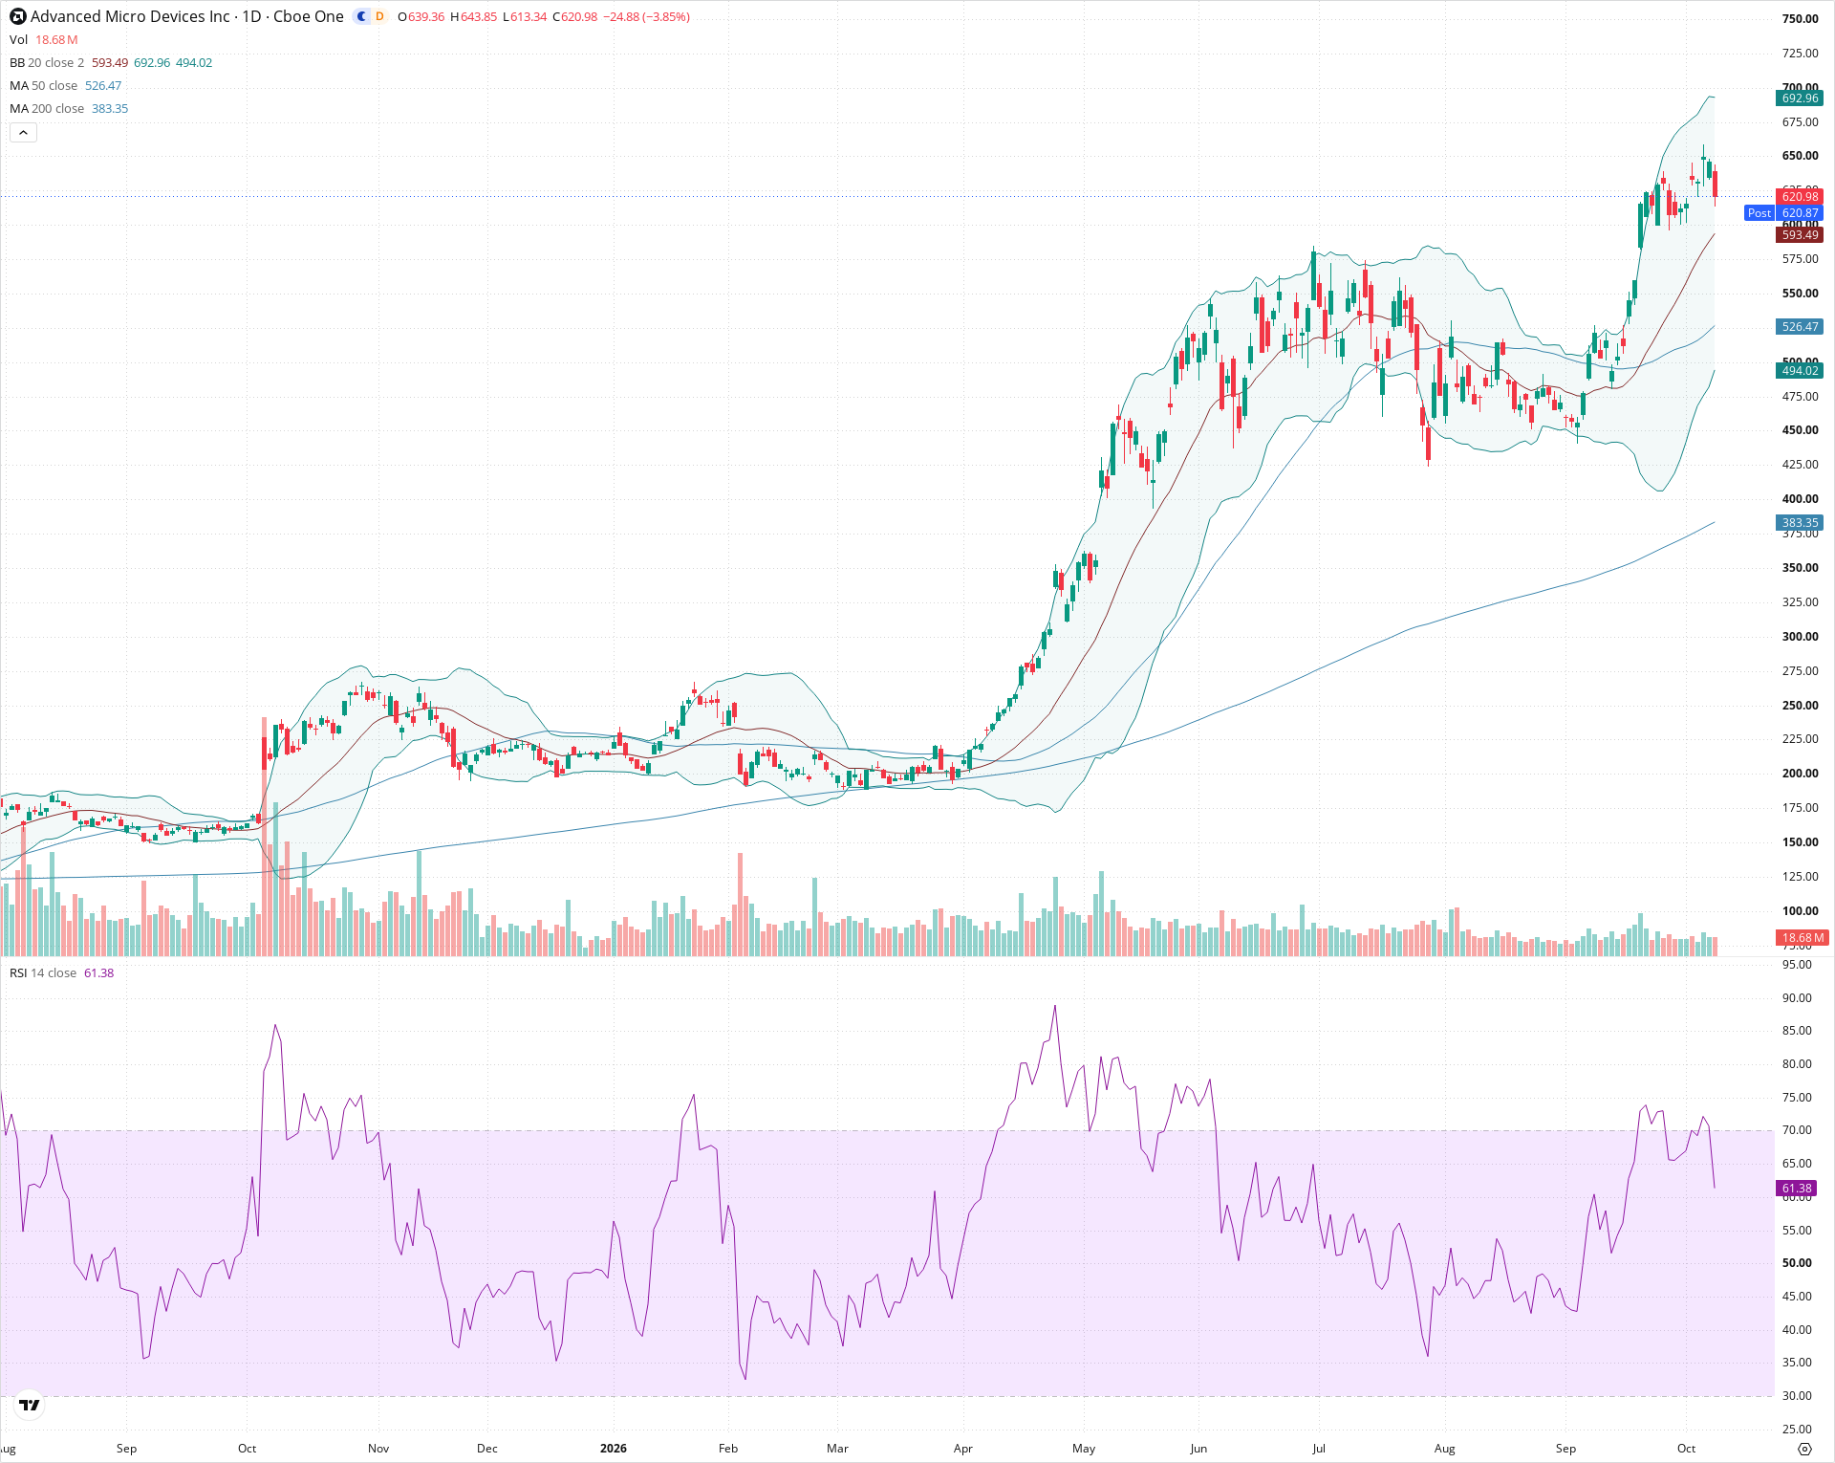Click the TradingView logo at bottom left

click(30, 1405)
